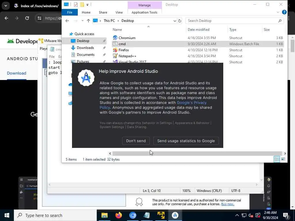Click New folder quick access icon
Image resolution: width=295 pixels, height=221 pixels.
click(82, 5)
